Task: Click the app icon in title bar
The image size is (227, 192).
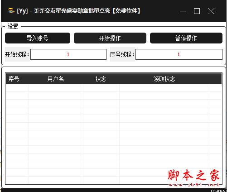Action: tap(11, 11)
